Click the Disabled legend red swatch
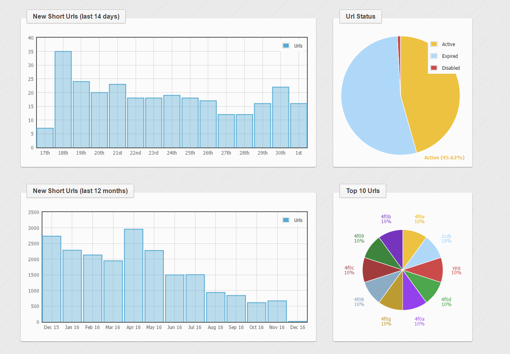Image resolution: width=510 pixels, height=354 pixels. [434, 68]
